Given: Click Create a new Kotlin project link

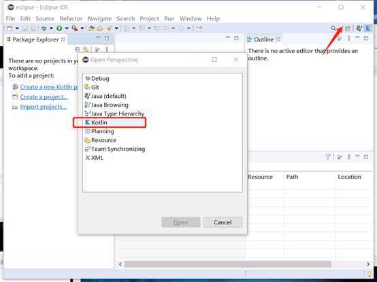Looking at the screenshot, I should (x=49, y=87).
